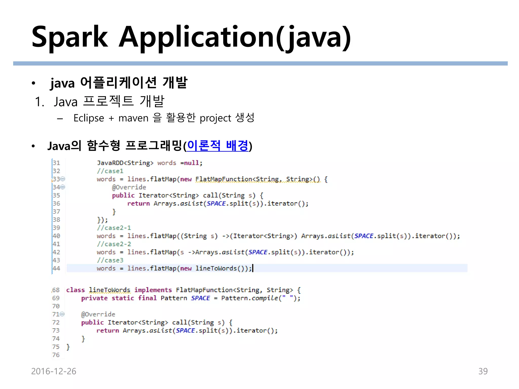
Task: Collapse the fold marker at line 34
Action: click(63, 187)
